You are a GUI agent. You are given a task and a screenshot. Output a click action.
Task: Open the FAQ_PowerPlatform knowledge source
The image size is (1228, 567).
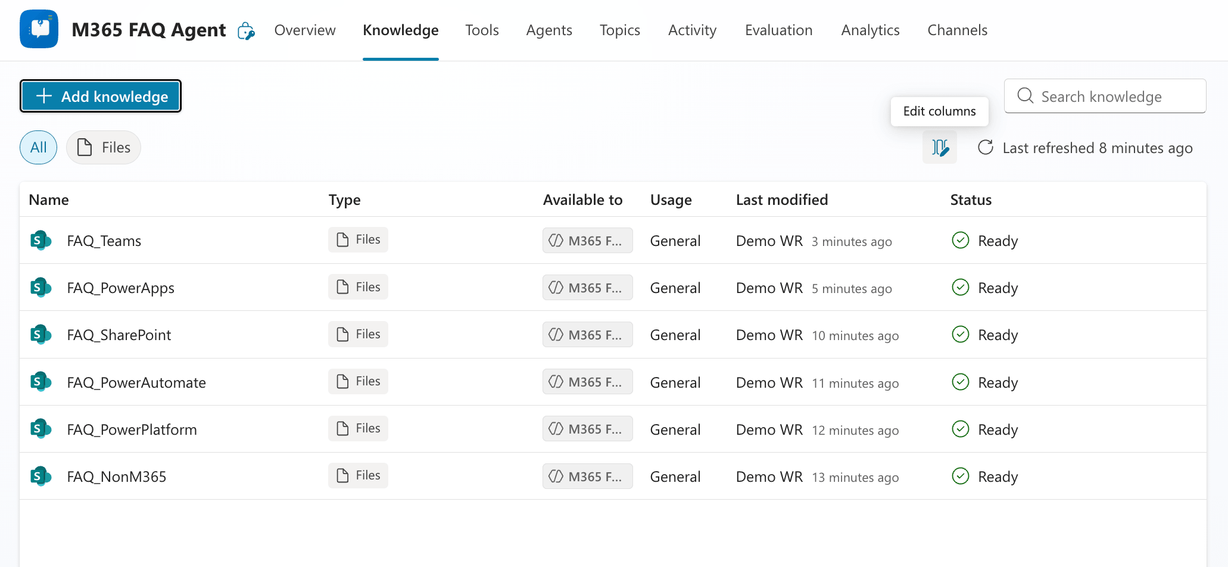click(x=132, y=429)
